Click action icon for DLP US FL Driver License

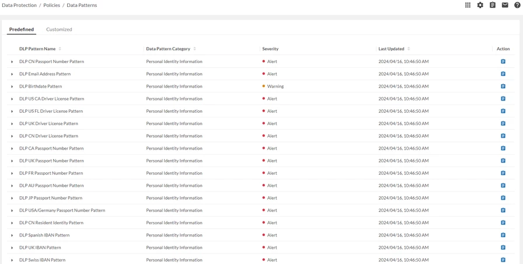click(503, 111)
